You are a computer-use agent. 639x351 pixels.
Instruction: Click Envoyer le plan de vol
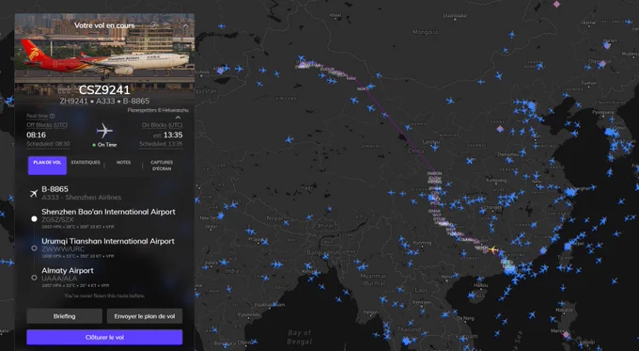click(x=145, y=316)
